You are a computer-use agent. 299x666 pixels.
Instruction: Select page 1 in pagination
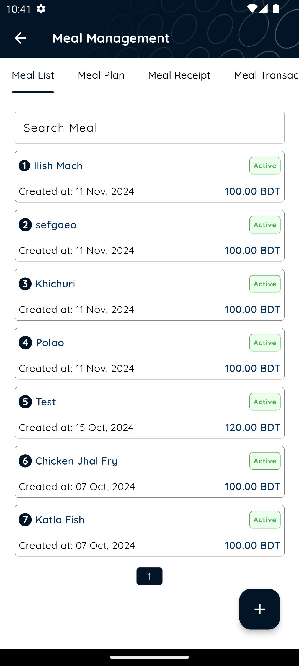point(149,576)
